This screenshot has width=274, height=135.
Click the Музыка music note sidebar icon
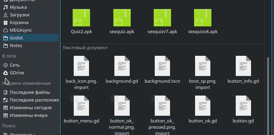pyautogui.click(x=6, y=7)
